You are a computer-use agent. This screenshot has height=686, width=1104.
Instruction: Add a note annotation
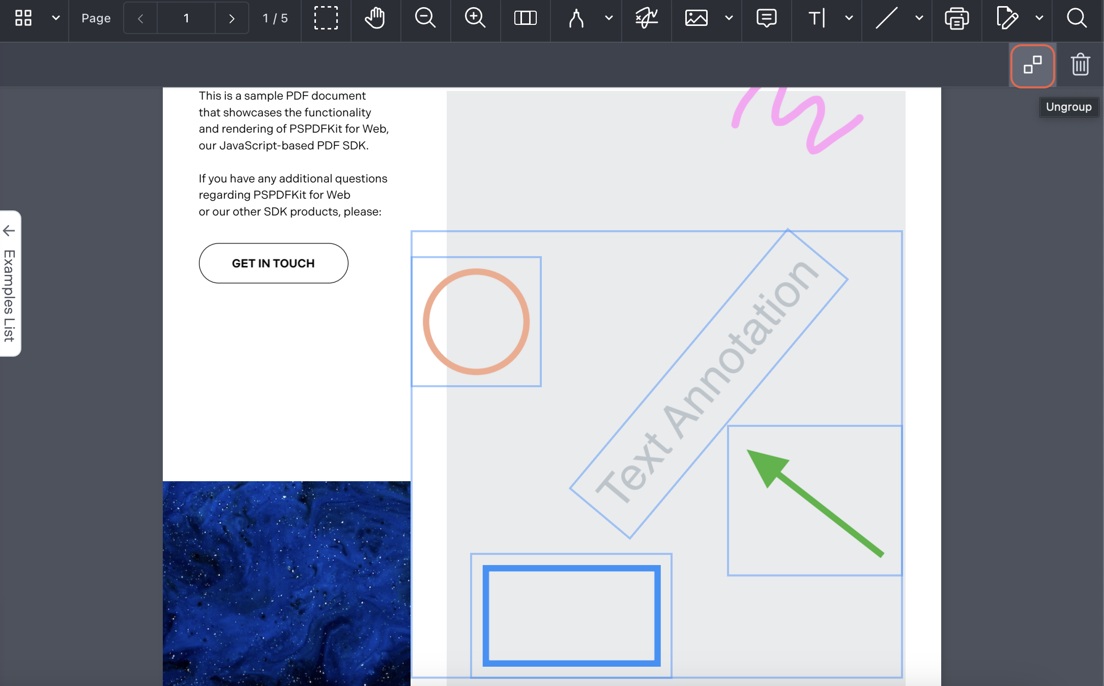tap(767, 19)
